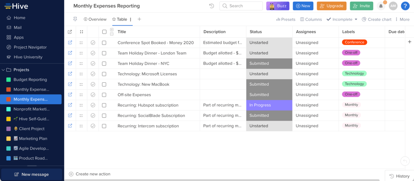Open the blue help question mark
This screenshot has width=414, height=181.
coord(405,6)
